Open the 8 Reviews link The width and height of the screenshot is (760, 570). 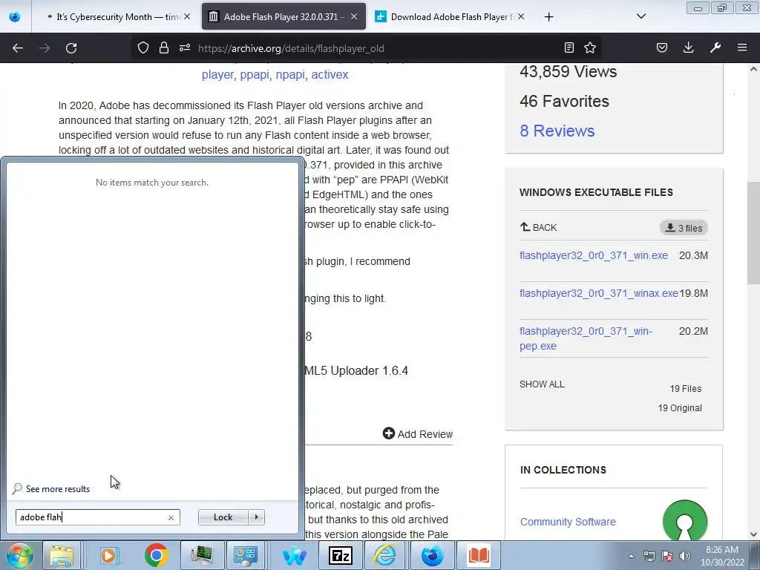557,131
